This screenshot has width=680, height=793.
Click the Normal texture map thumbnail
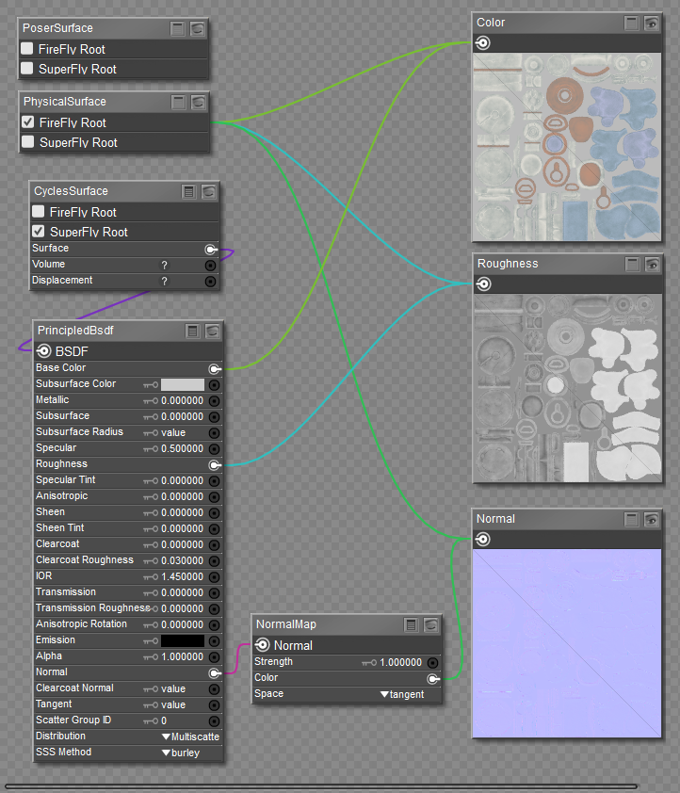point(567,643)
